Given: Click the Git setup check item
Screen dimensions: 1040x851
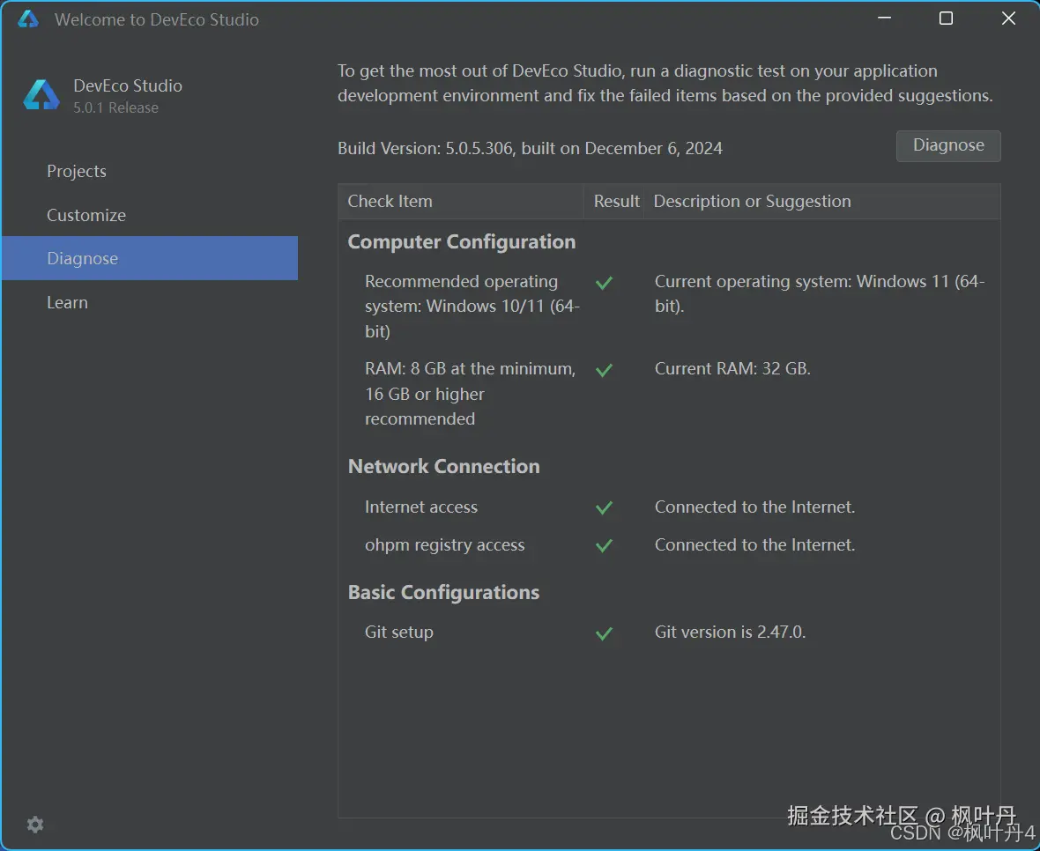Looking at the screenshot, I should [x=398, y=633].
